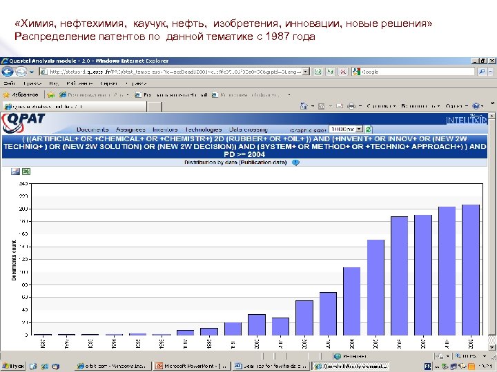Click the Пуск Start button
Viewport: 497px width, 372px height.
[x=12, y=366]
